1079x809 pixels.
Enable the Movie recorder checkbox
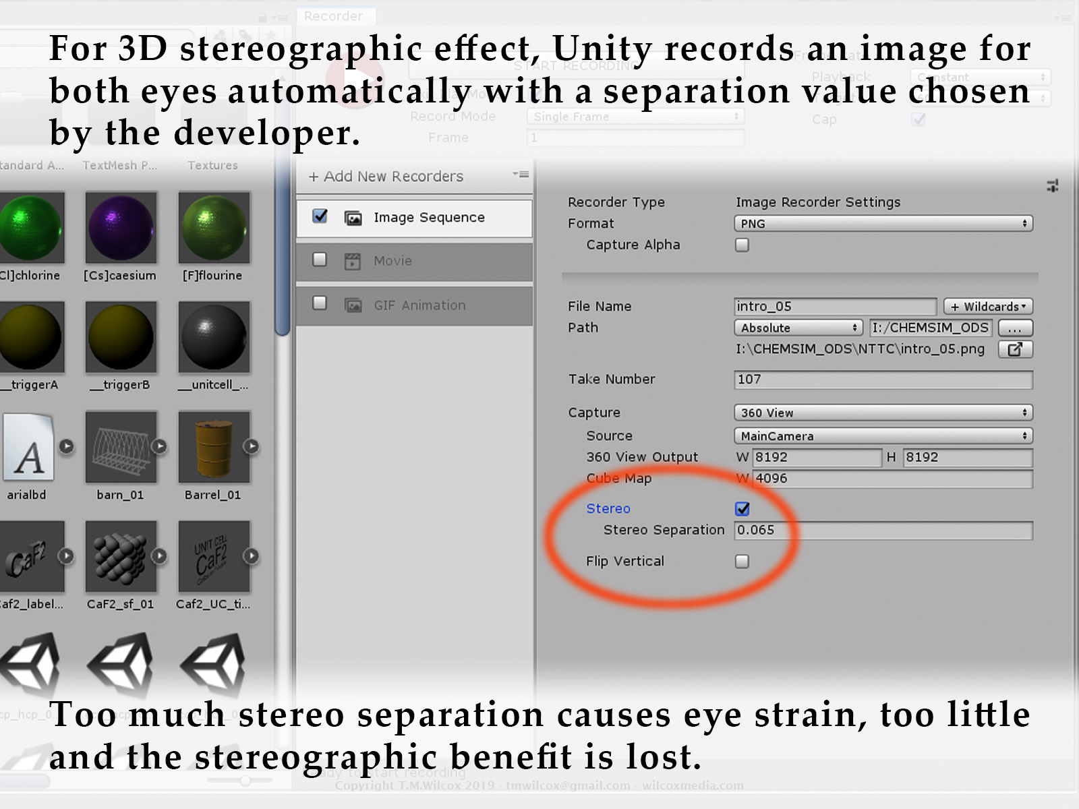320,260
